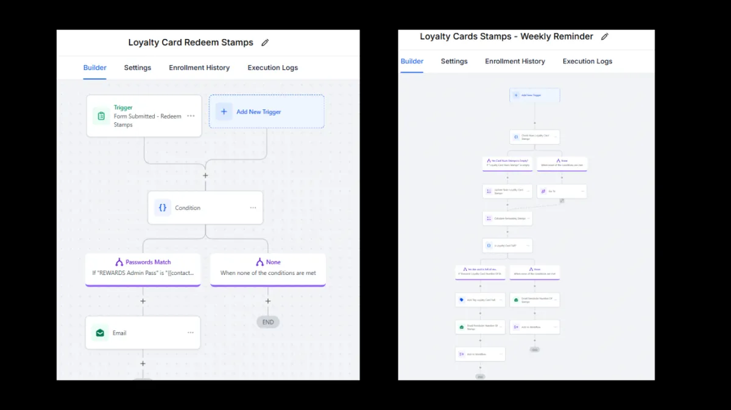Click the Add Tag Loyalty Card Full tag icon
This screenshot has width=731, height=410.
point(461,300)
